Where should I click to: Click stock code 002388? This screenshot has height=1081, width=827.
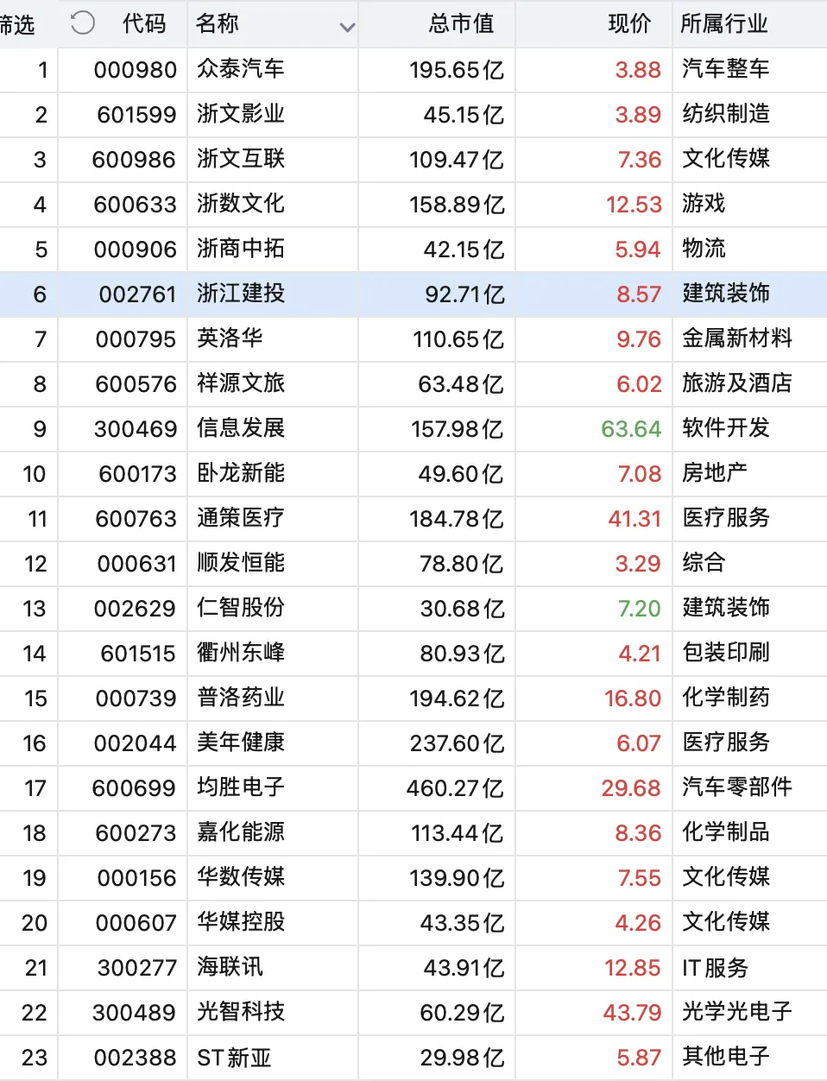pos(136,1058)
